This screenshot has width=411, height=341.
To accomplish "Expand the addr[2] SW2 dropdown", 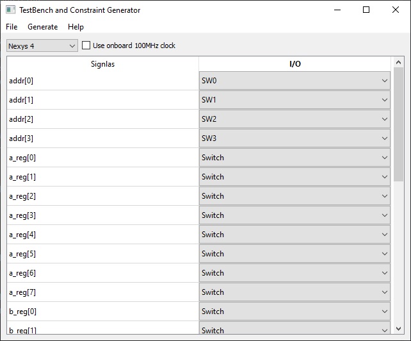I will tap(294, 119).
